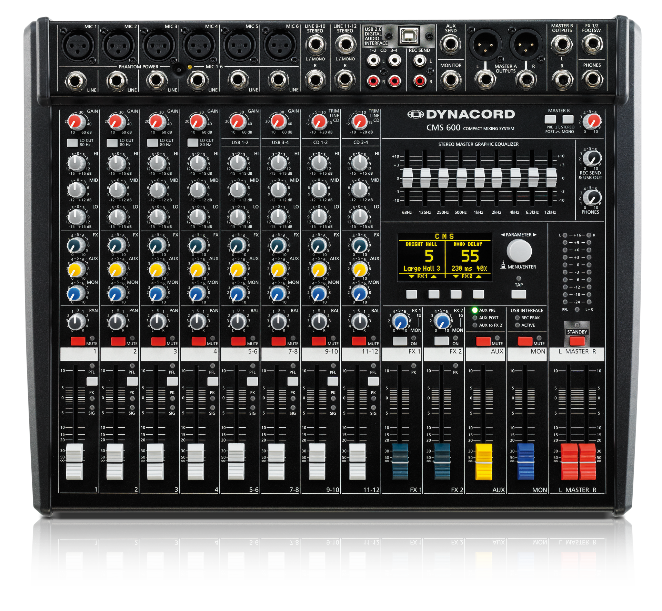Grab the 1kHz graphic equalizer slider

coord(479,178)
